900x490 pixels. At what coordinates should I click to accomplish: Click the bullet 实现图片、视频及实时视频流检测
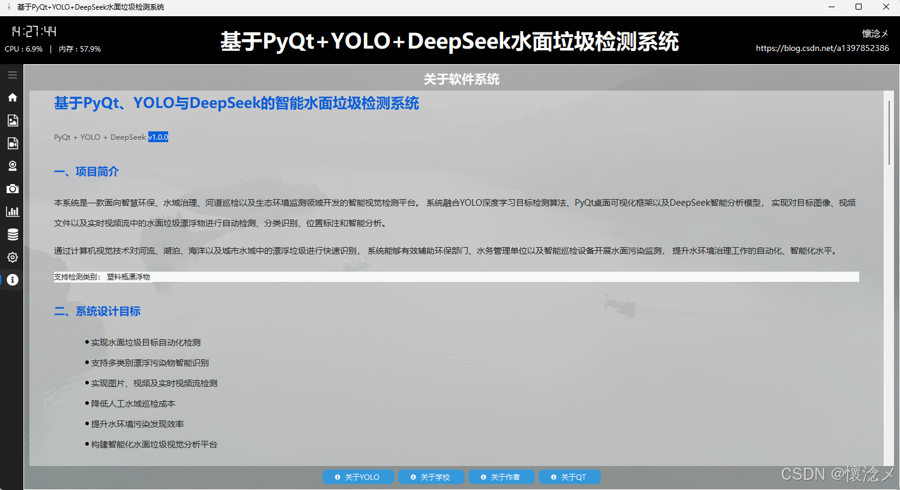pyautogui.click(x=154, y=383)
